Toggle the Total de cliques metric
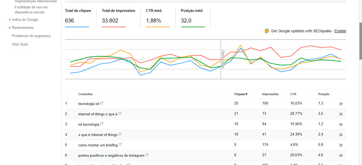The width and height of the screenshot is (362, 165). point(78,18)
